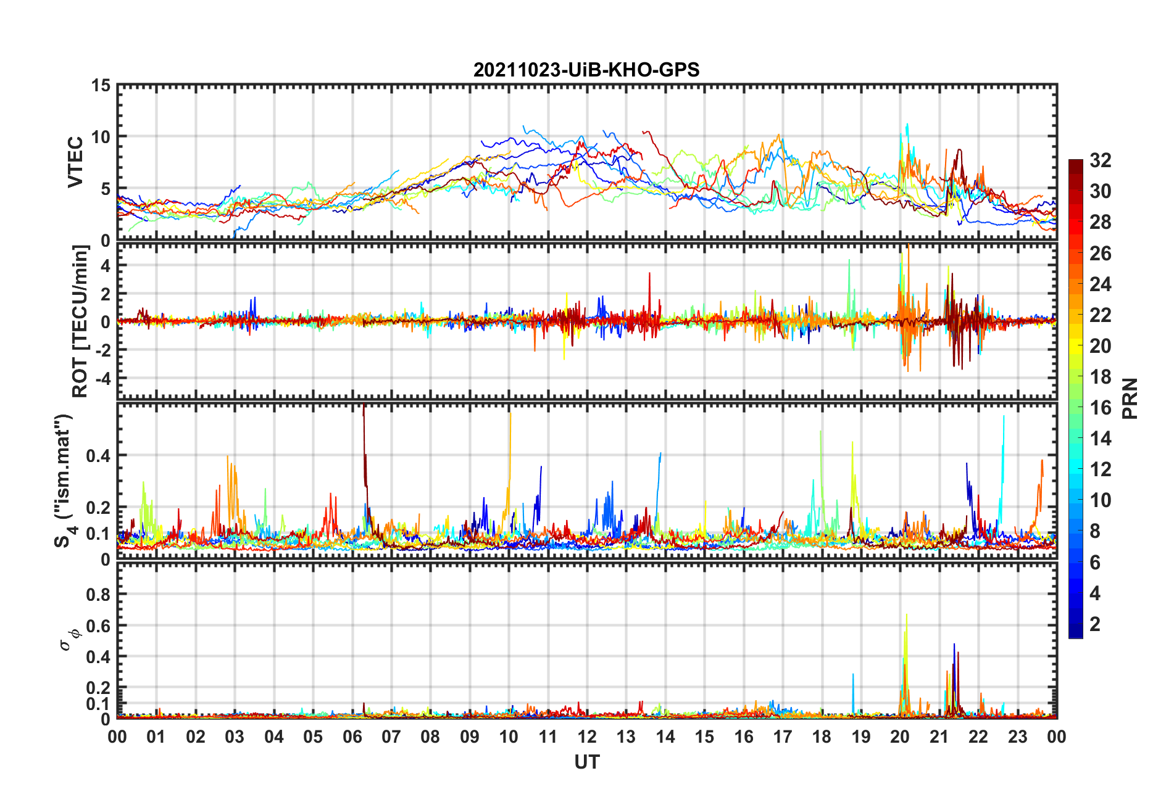This screenshot has height=797, width=1174.
Task: Click colorbar tick label 12
Action: (1100, 469)
